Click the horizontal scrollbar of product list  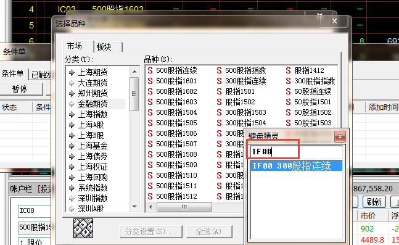coord(184,207)
